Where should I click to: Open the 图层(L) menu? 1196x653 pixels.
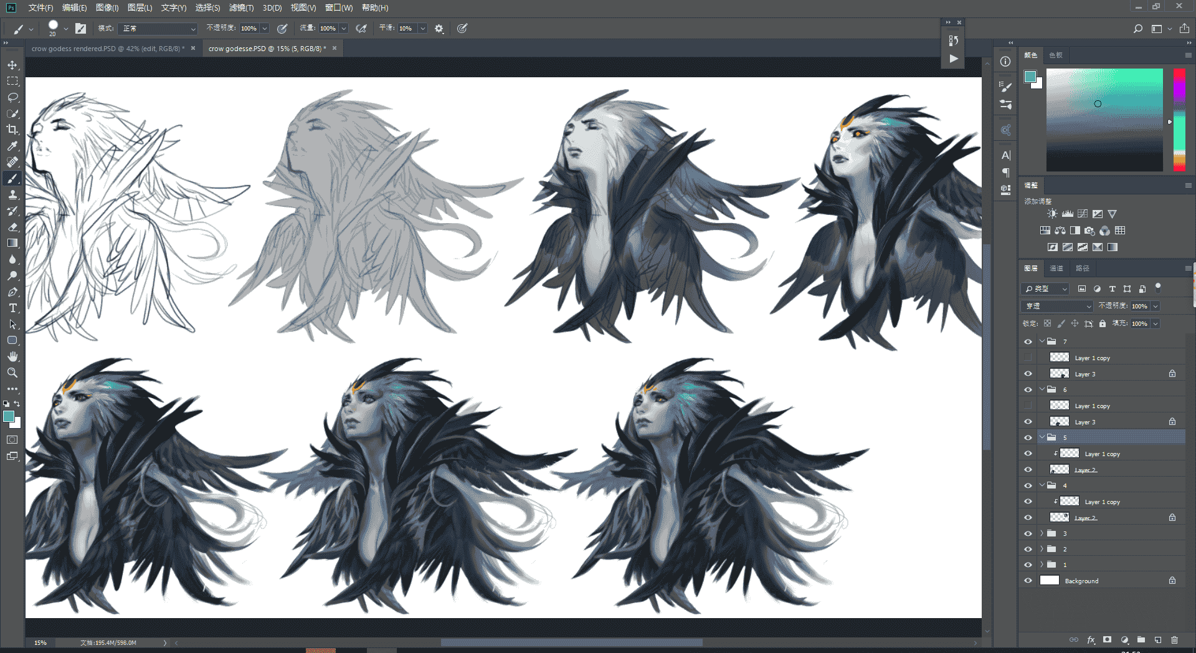pos(140,7)
